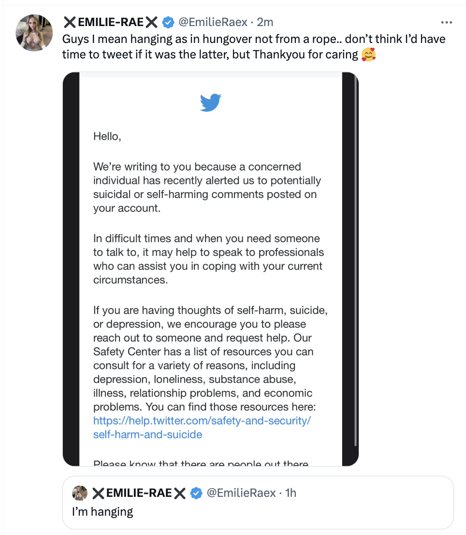
Task: Click the main tweet's profile avatar
Action: click(34, 33)
